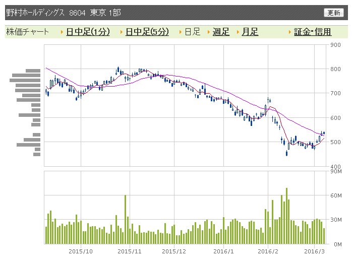Image resolution: width=352 pixels, height=268 pixels.
Task: Click the tallest volume bar in February 2016
Action: (x=286, y=216)
